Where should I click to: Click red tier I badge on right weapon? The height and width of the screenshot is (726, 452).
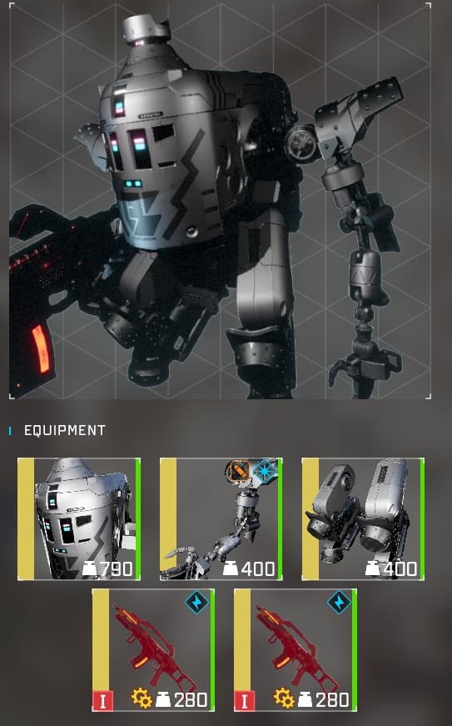[x=245, y=701]
